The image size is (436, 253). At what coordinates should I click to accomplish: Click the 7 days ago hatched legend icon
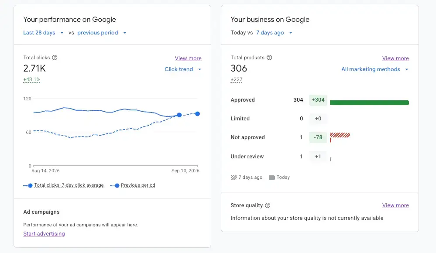click(233, 178)
